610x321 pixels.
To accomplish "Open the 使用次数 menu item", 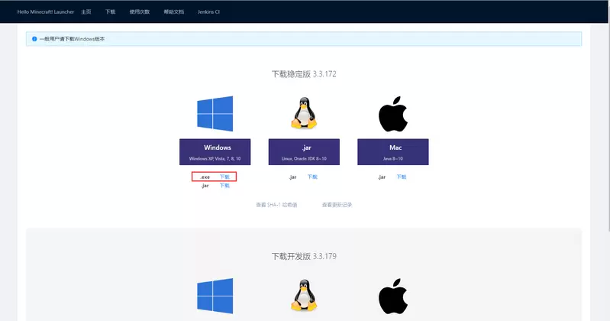I will (140, 11).
